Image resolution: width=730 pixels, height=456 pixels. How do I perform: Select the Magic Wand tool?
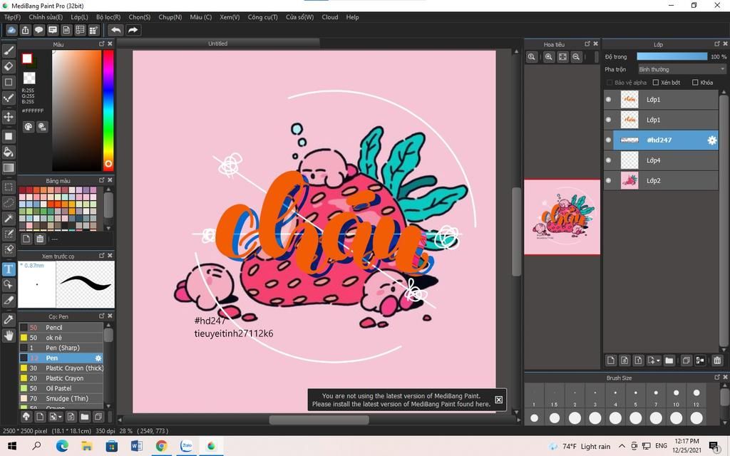[x=9, y=218]
